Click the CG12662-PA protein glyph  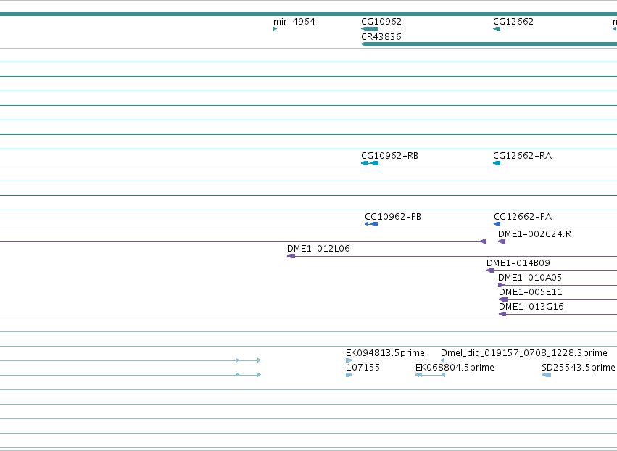click(x=497, y=224)
